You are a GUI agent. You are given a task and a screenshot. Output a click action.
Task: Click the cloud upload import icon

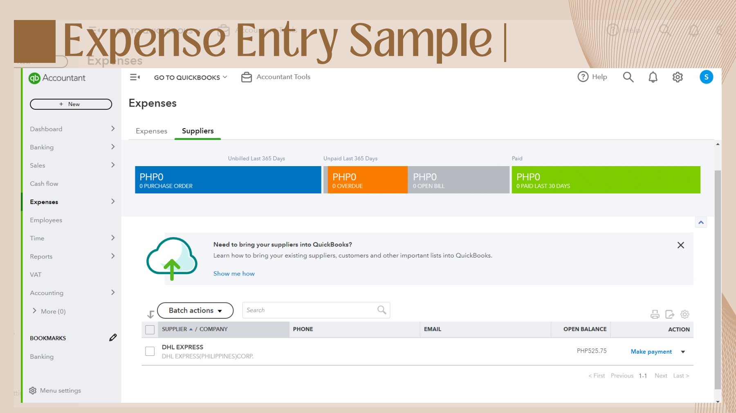[x=172, y=259]
